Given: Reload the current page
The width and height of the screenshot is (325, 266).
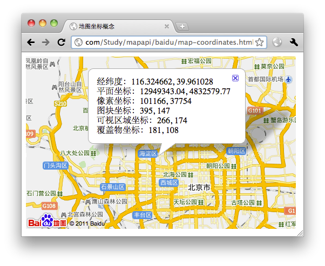Looking at the screenshot, I should (x=61, y=43).
